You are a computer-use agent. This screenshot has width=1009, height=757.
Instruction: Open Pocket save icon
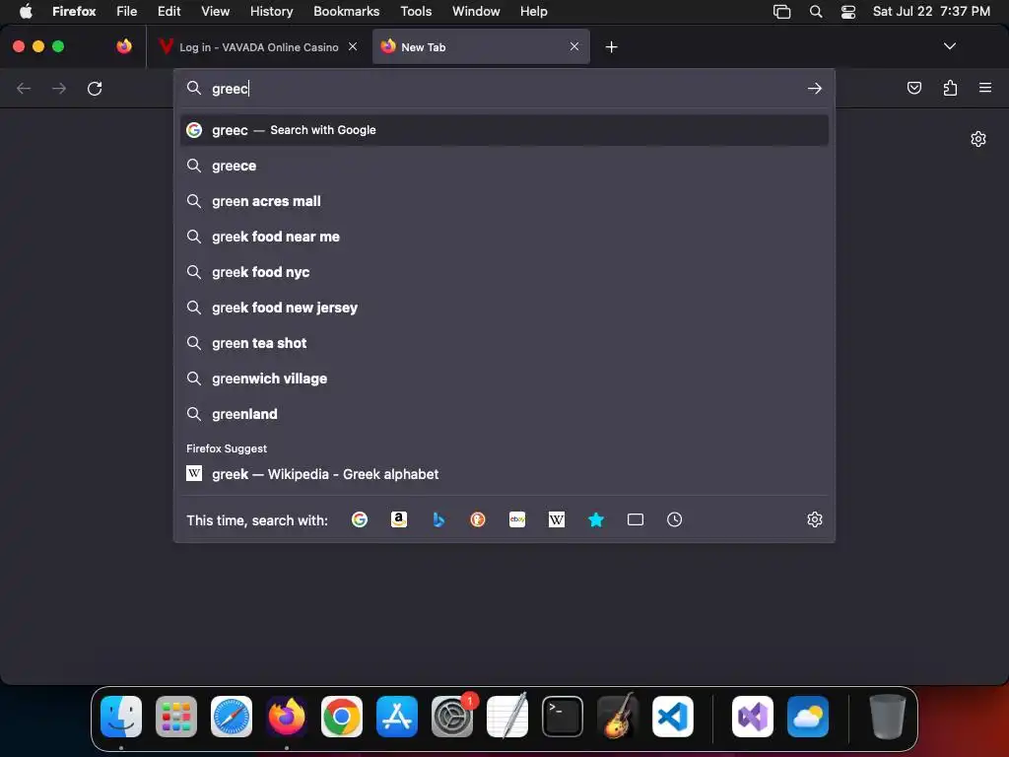click(913, 88)
